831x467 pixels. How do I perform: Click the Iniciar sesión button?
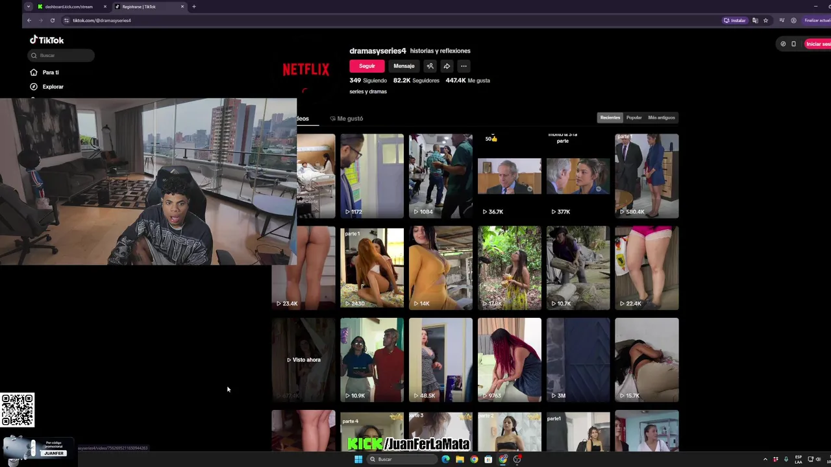point(818,43)
